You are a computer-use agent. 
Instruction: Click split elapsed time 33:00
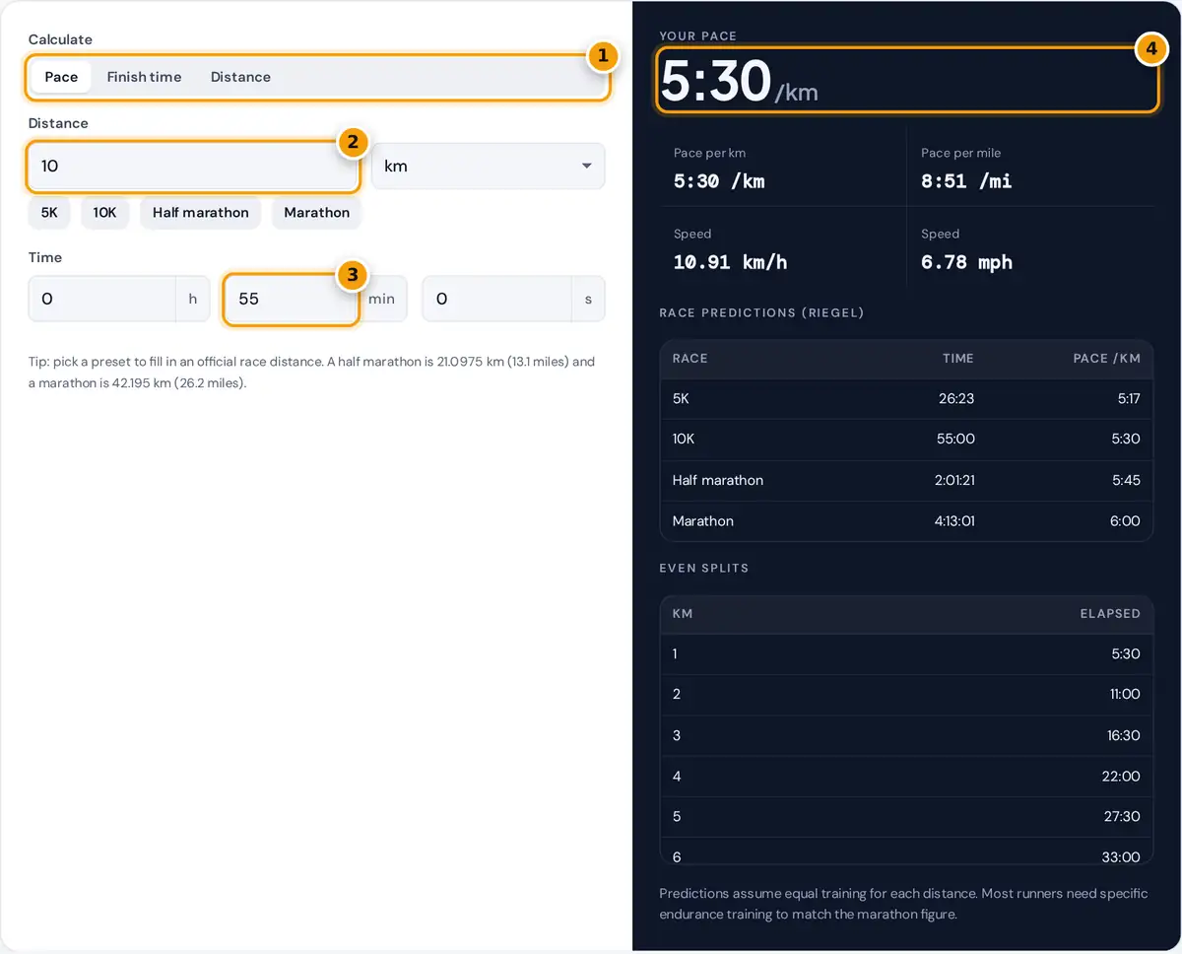(1121, 857)
